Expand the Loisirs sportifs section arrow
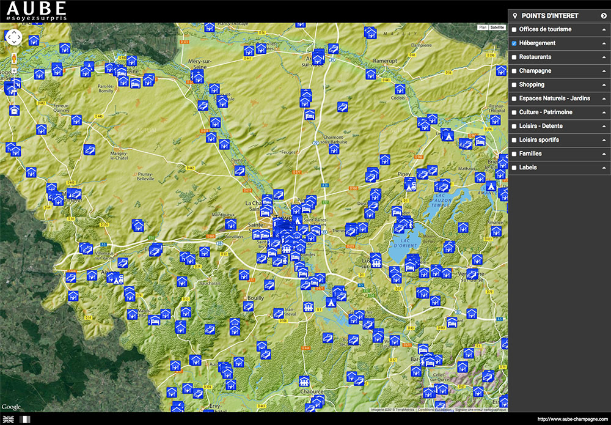 [x=604, y=140]
